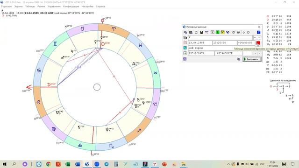Click the timezone offset field +04:00:00
Image resolution: width=299 pixels, height=168 pixels.
click(x=246, y=42)
